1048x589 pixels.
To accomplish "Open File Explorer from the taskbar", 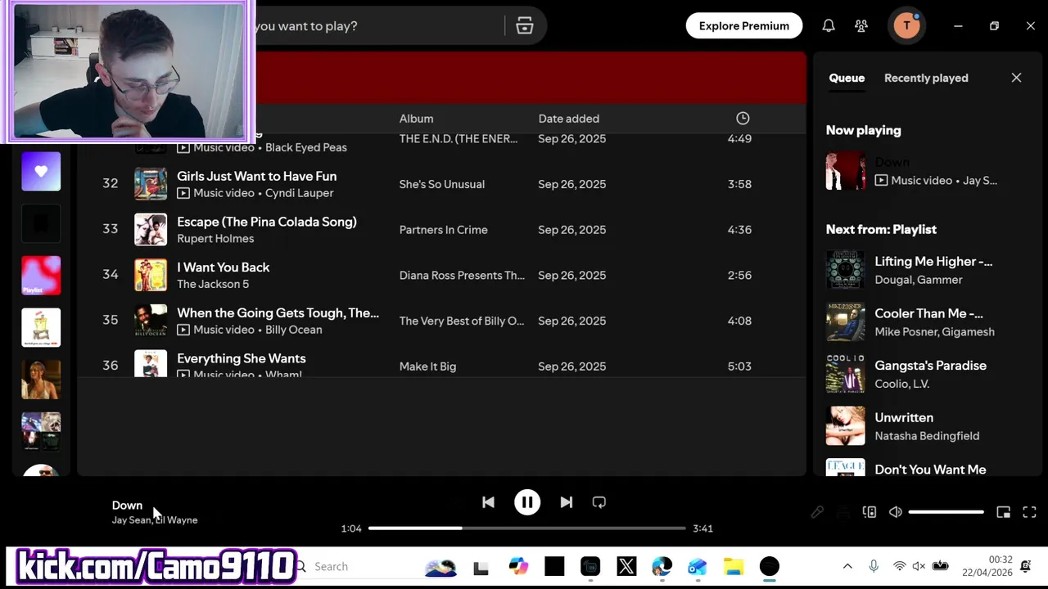I will coord(734,566).
